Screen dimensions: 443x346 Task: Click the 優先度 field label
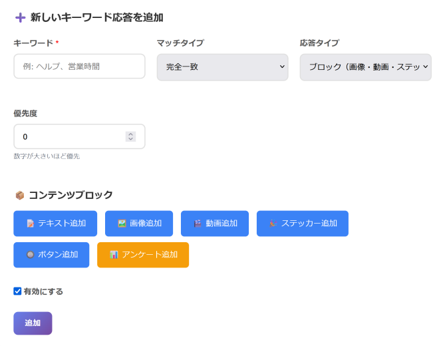(25, 114)
